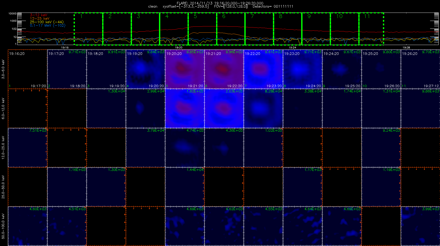Click the peak value 7.51E+03

38,131
